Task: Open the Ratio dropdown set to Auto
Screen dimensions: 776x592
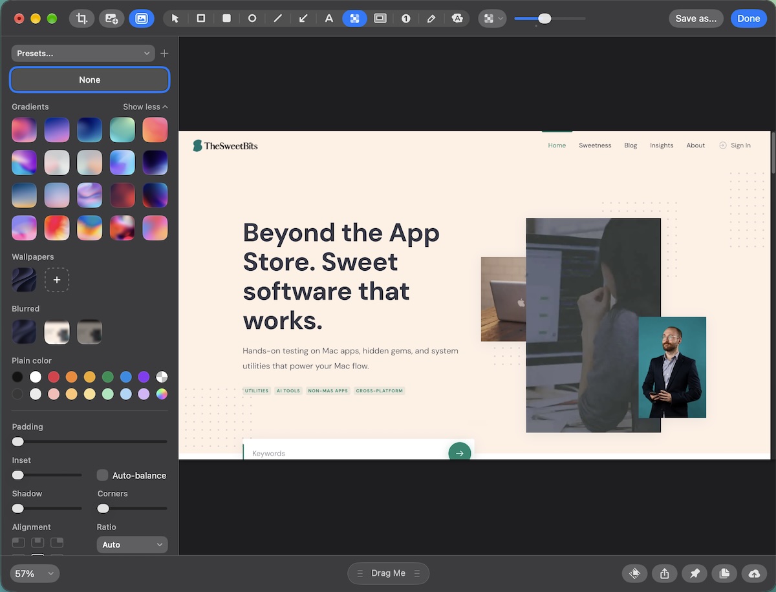Action: tap(133, 545)
